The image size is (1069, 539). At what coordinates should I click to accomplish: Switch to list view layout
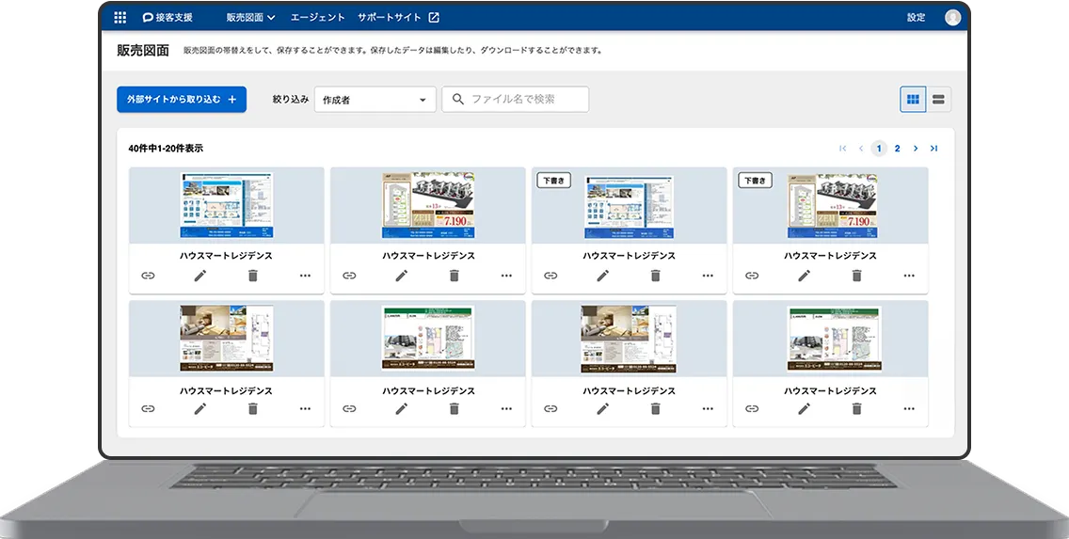coord(938,100)
